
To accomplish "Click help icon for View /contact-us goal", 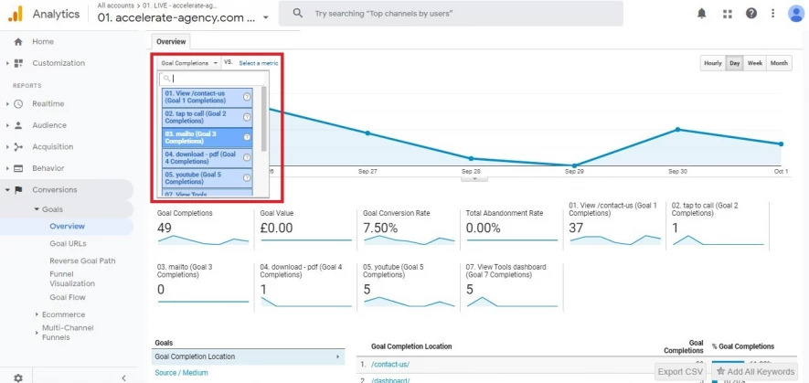I will (247, 97).
